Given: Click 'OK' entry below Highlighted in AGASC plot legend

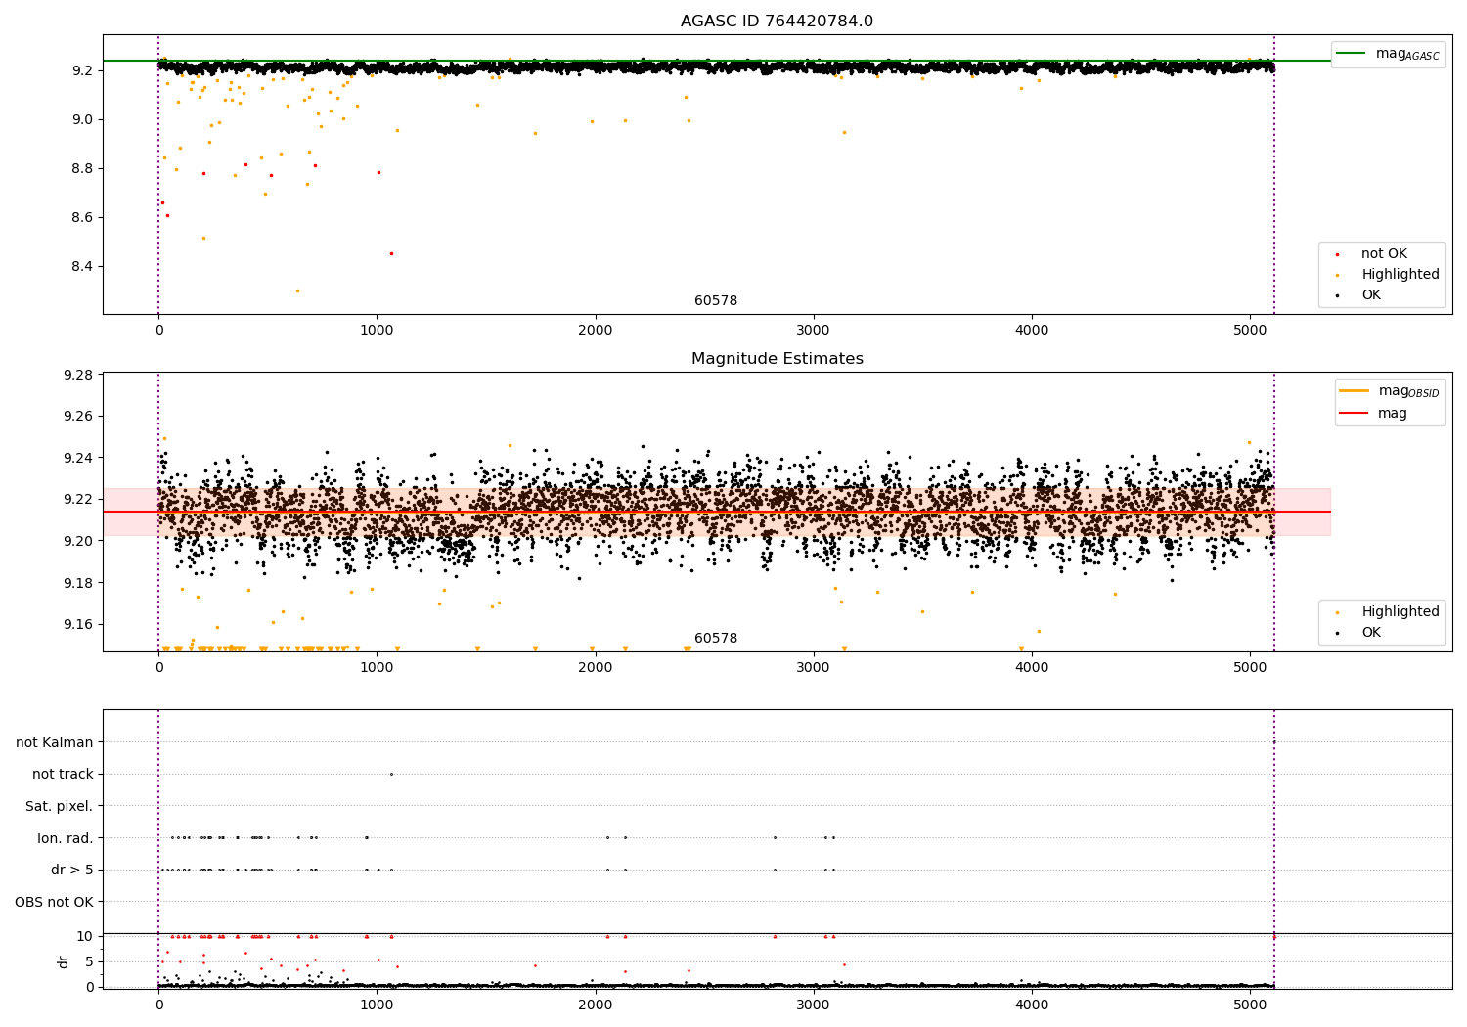Looking at the screenshot, I should click(x=1371, y=295).
